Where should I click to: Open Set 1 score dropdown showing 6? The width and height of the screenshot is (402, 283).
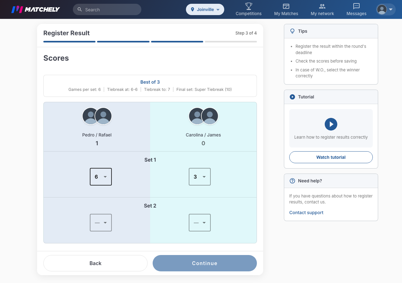[x=101, y=177]
